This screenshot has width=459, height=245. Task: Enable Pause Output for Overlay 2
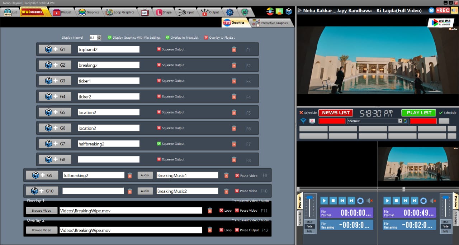237,230
